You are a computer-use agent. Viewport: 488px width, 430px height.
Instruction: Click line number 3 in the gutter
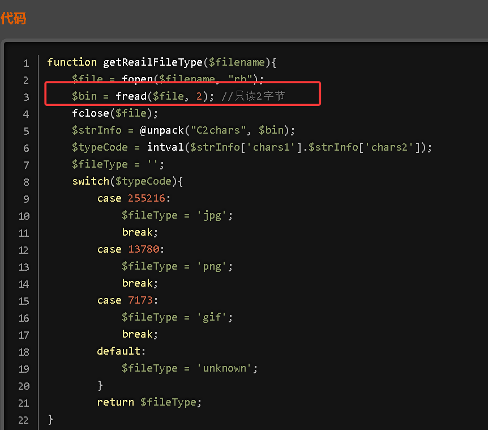tap(27, 97)
